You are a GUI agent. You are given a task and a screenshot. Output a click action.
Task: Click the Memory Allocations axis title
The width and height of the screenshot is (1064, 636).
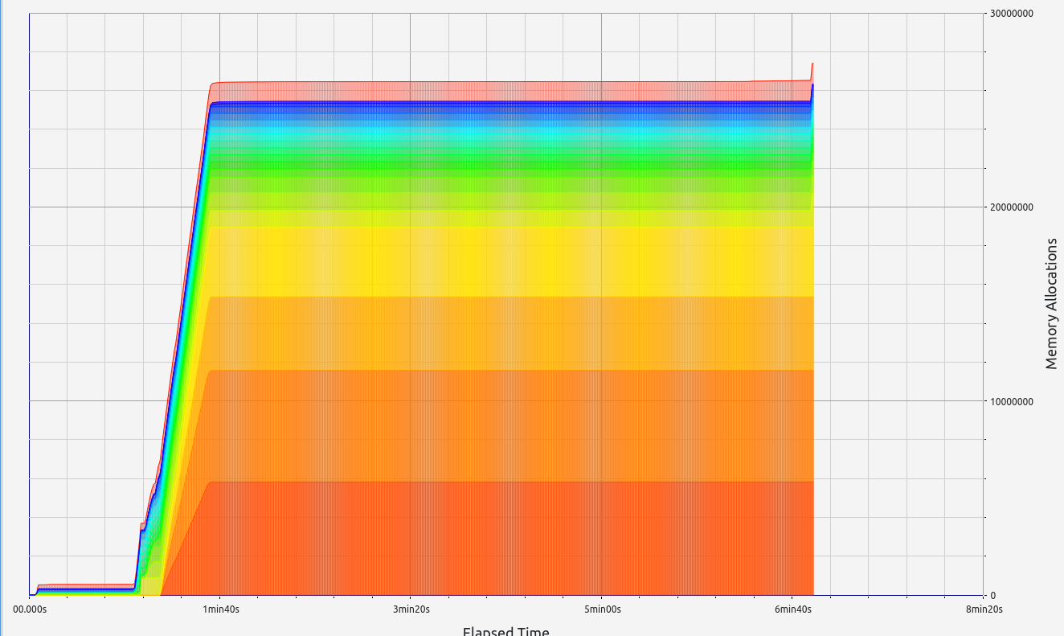coord(1051,304)
